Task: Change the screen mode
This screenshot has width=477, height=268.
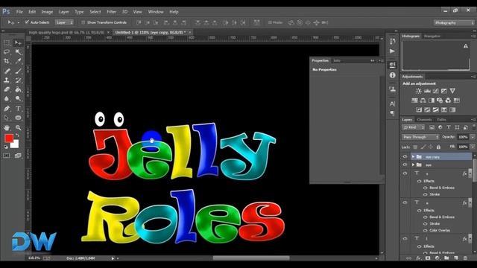Action: point(18,156)
